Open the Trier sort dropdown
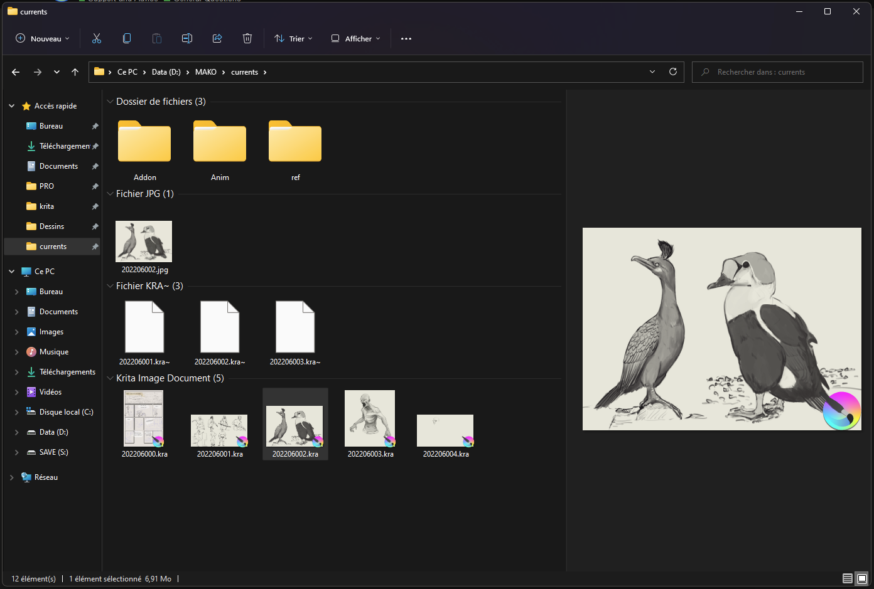 pyautogui.click(x=293, y=39)
